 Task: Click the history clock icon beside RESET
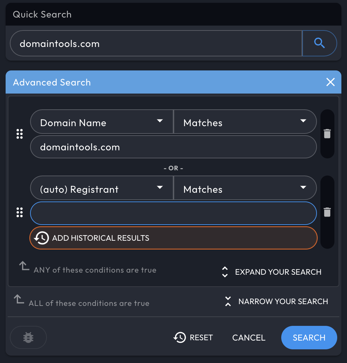180,337
